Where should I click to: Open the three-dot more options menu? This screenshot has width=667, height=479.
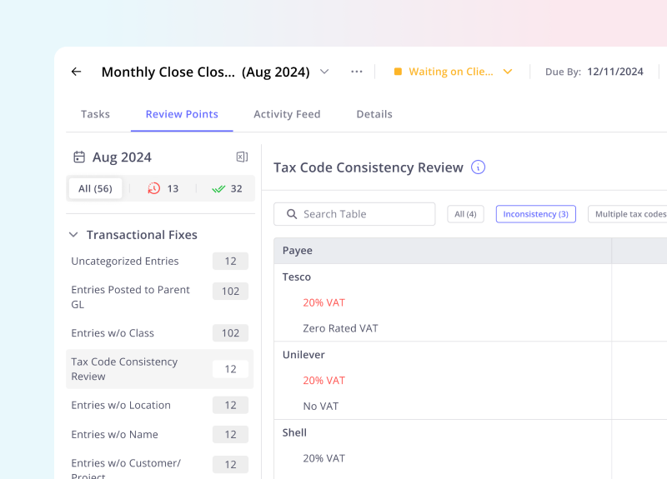[x=357, y=72]
